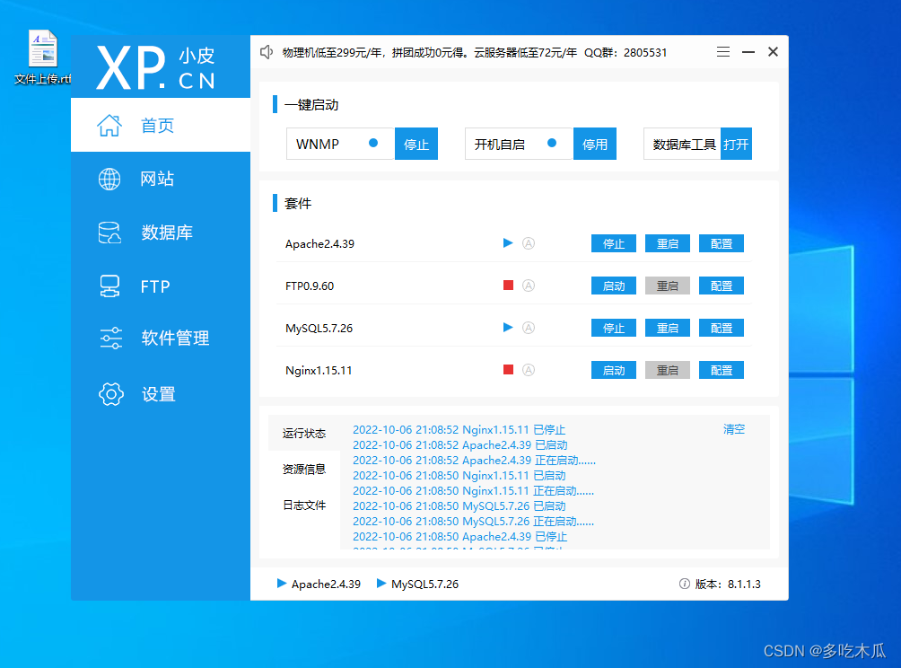Stop WNMP with 停止 button
Image resolution: width=901 pixels, height=668 pixels.
(x=416, y=144)
